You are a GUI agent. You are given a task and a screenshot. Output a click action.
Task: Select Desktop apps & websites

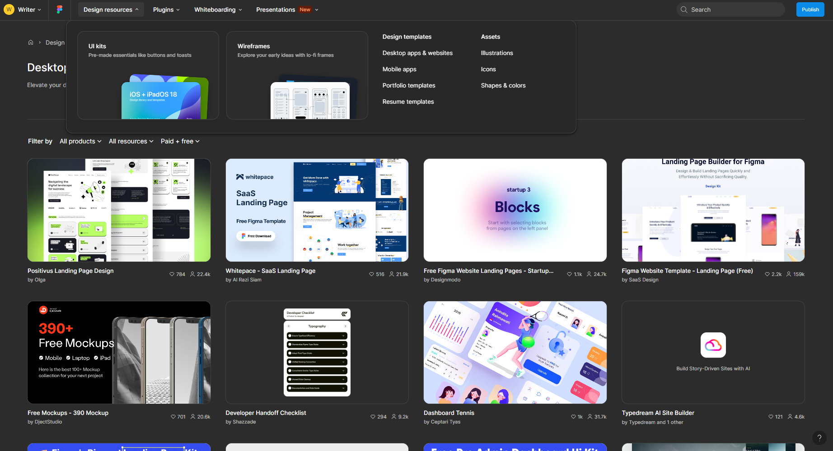pos(417,53)
